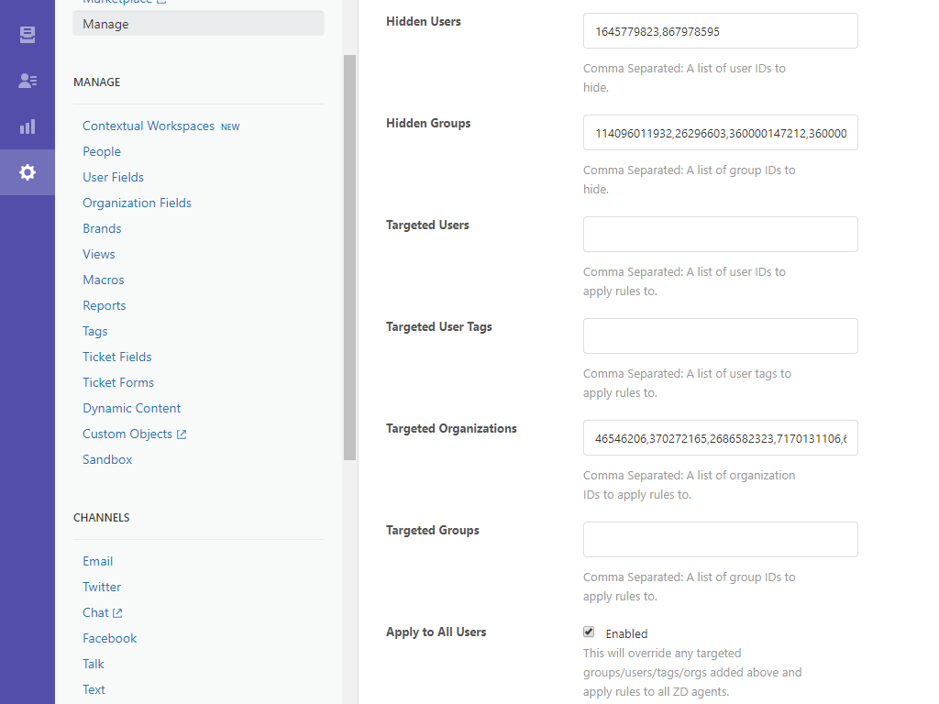Open the Sandbox page

pyautogui.click(x=107, y=460)
